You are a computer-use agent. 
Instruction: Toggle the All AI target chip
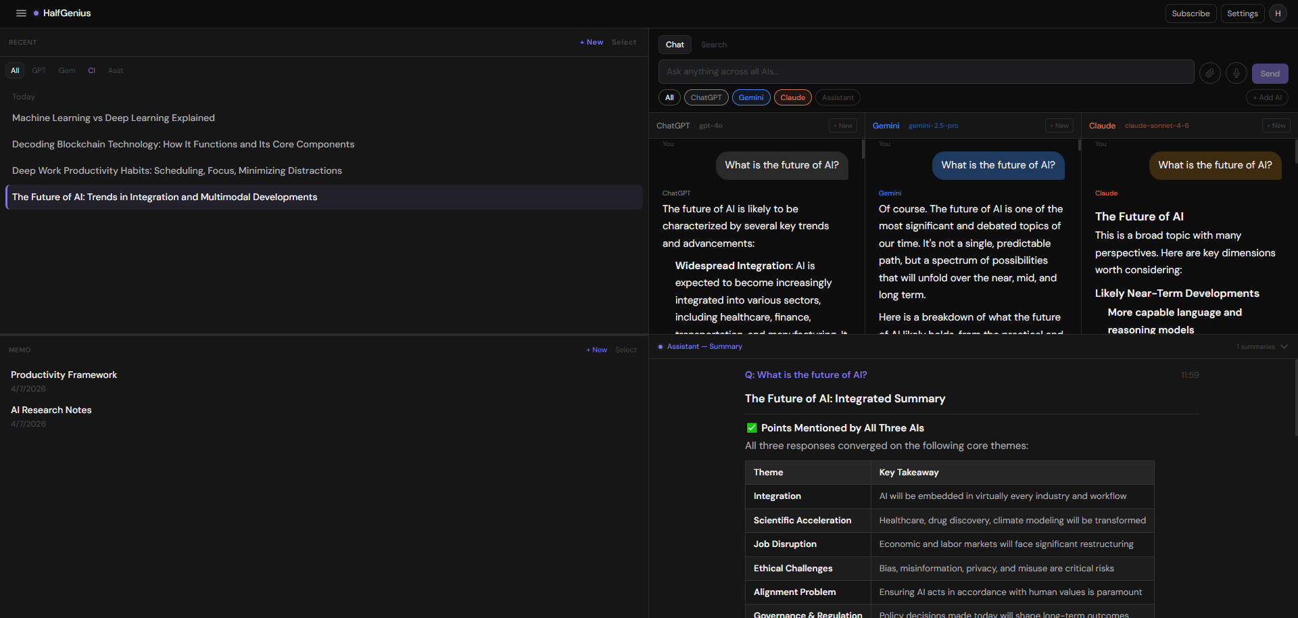[x=669, y=97]
